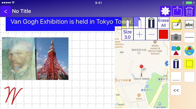Tap the 9:41 clock in the status bar
196x109 pixels.
pos(98,3)
